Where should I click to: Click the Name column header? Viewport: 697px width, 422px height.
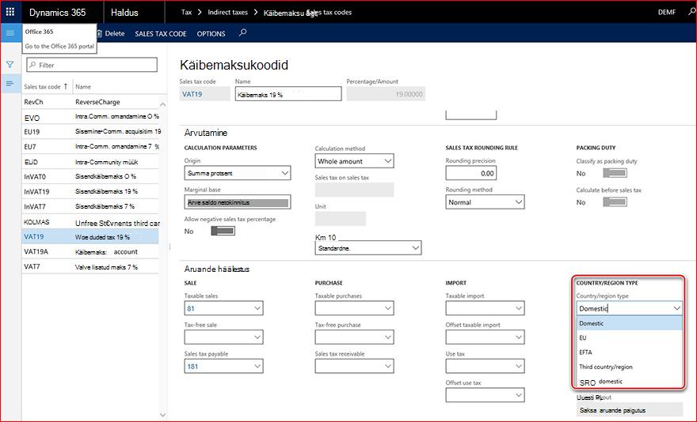click(x=83, y=86)
